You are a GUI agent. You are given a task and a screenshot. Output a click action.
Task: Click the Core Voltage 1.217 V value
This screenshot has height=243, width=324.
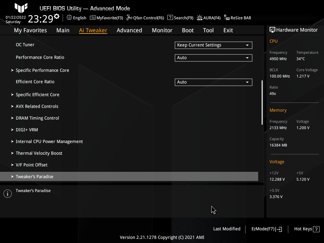coord(303,76)
